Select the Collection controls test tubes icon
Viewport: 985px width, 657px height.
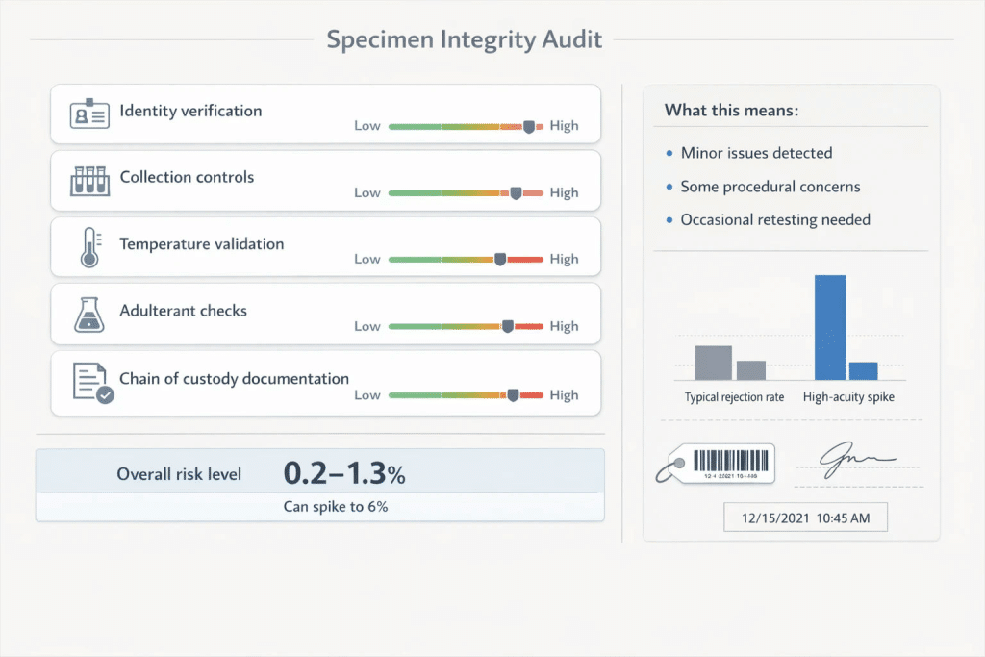(x=89, y=181)
